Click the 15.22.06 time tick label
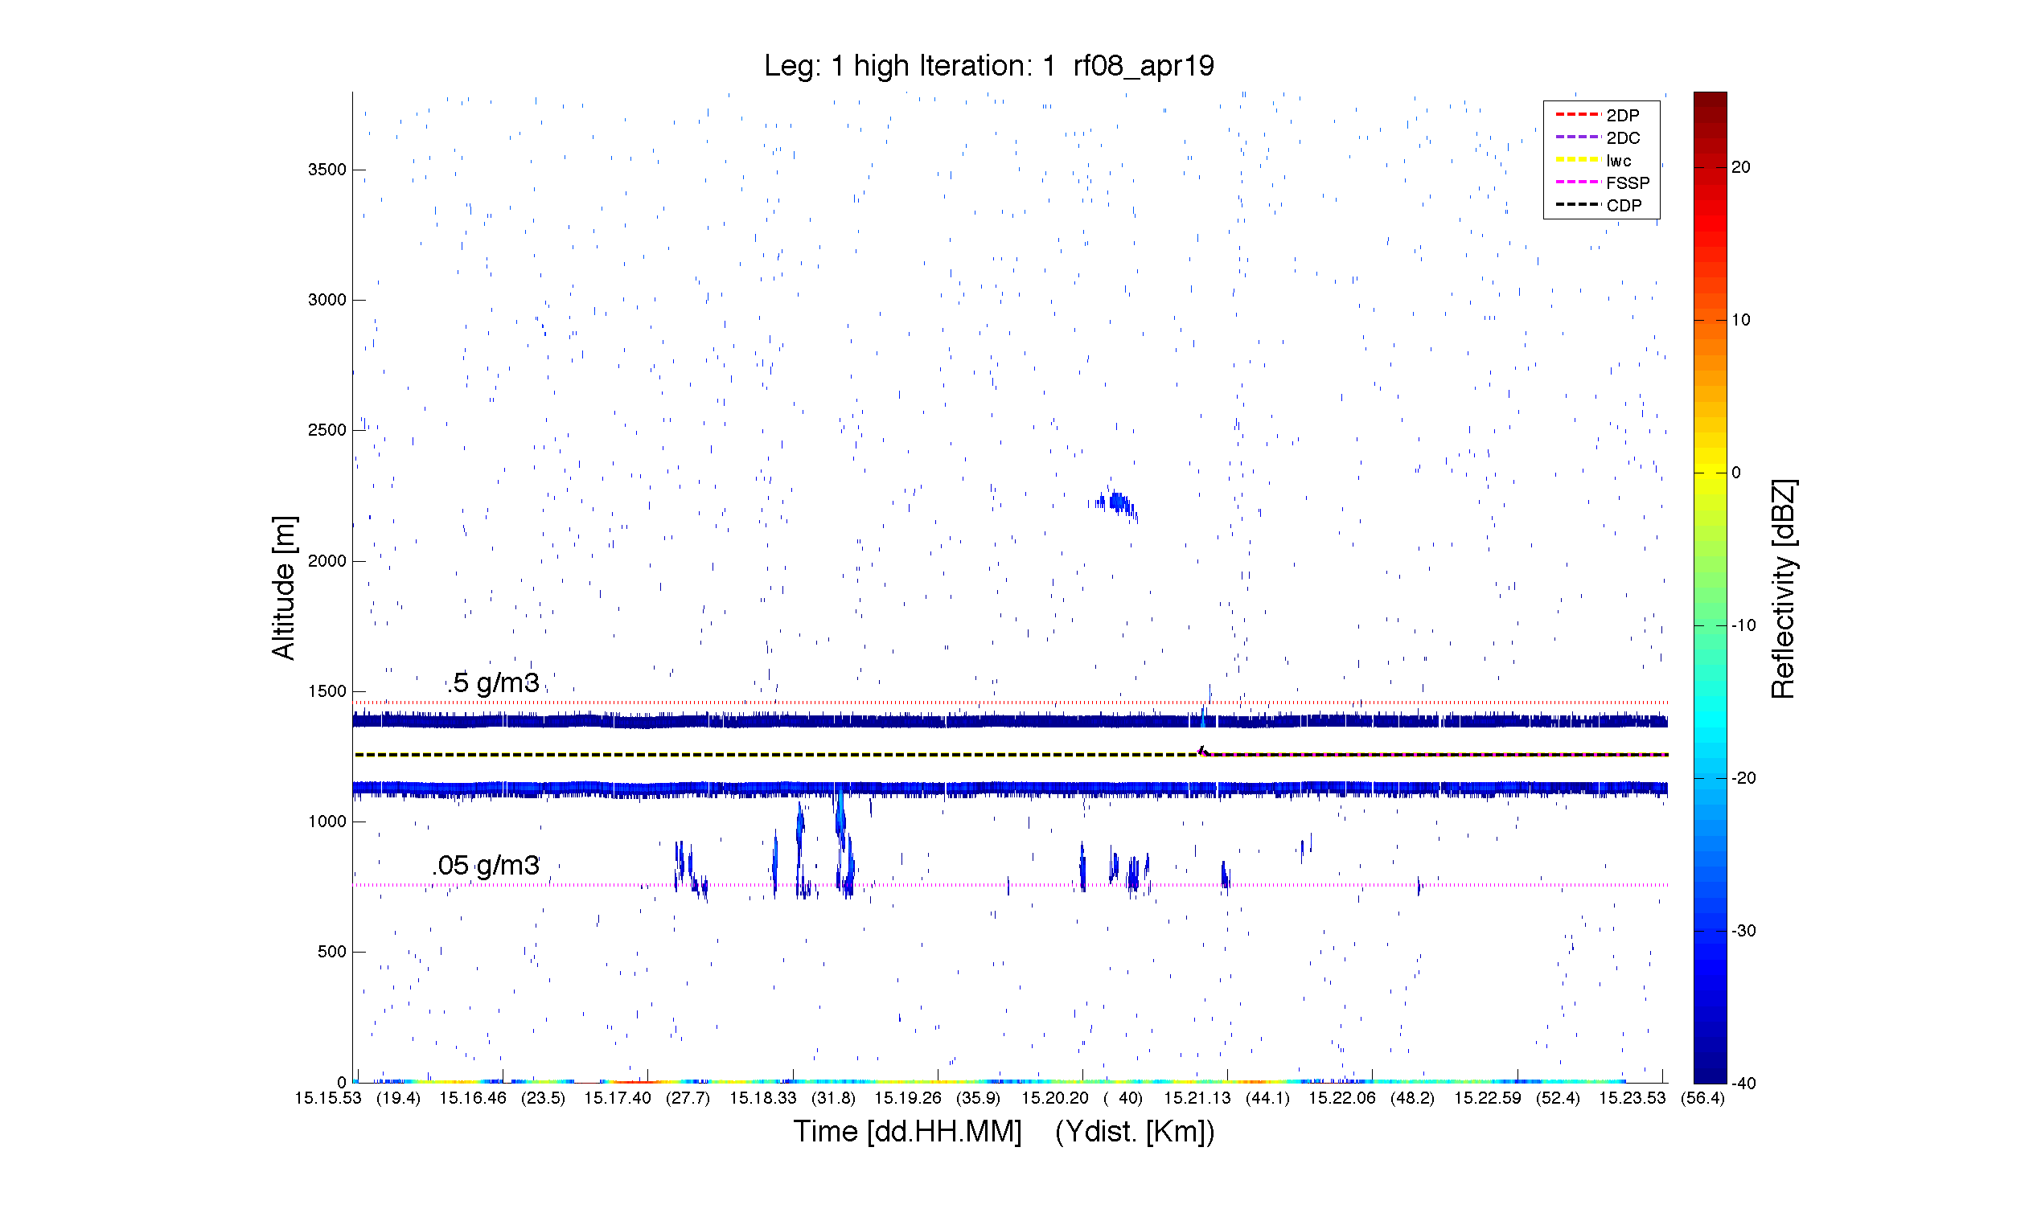The height and width of the screenshot is (1217, 2037). (x=1341, y=1098)
